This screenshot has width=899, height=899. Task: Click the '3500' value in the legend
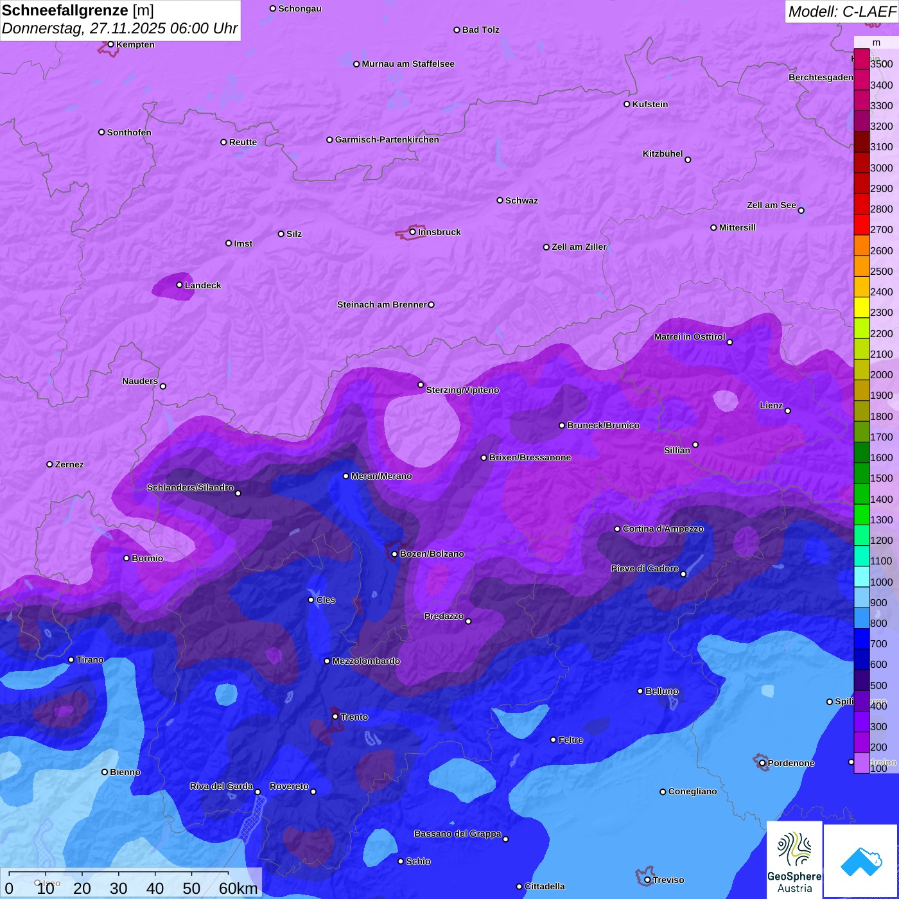click(882, 64)
